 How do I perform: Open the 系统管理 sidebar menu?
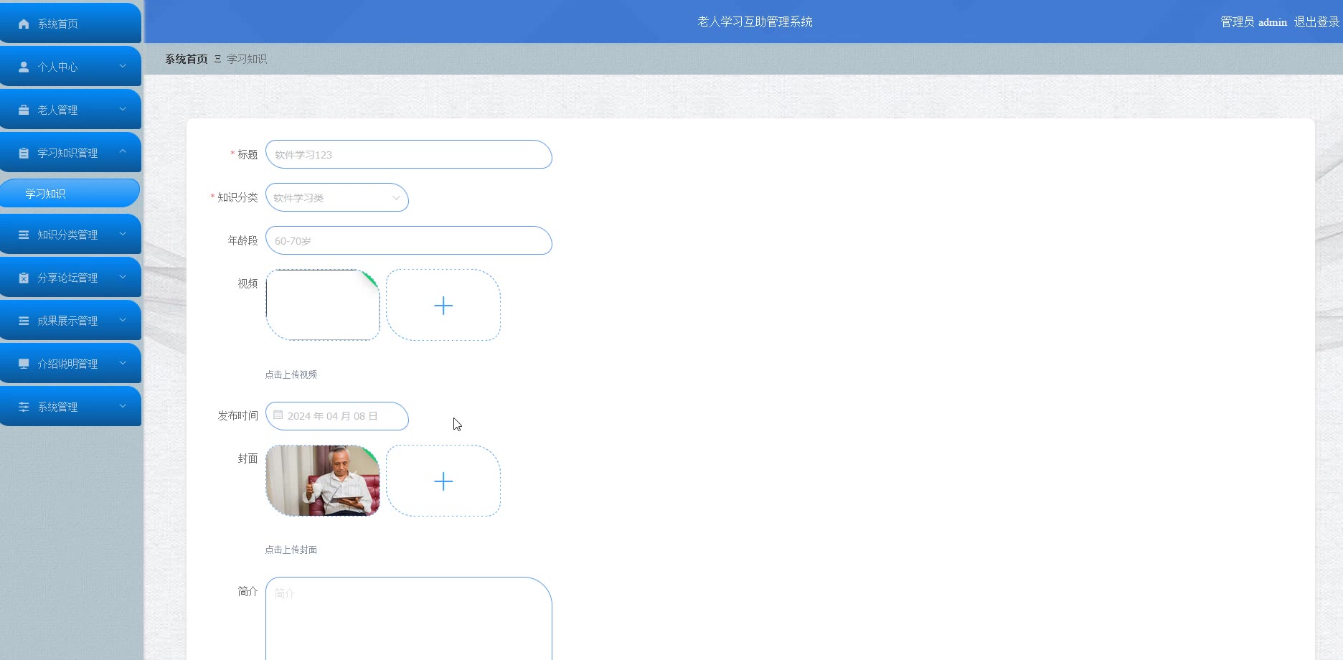[70, 406]
